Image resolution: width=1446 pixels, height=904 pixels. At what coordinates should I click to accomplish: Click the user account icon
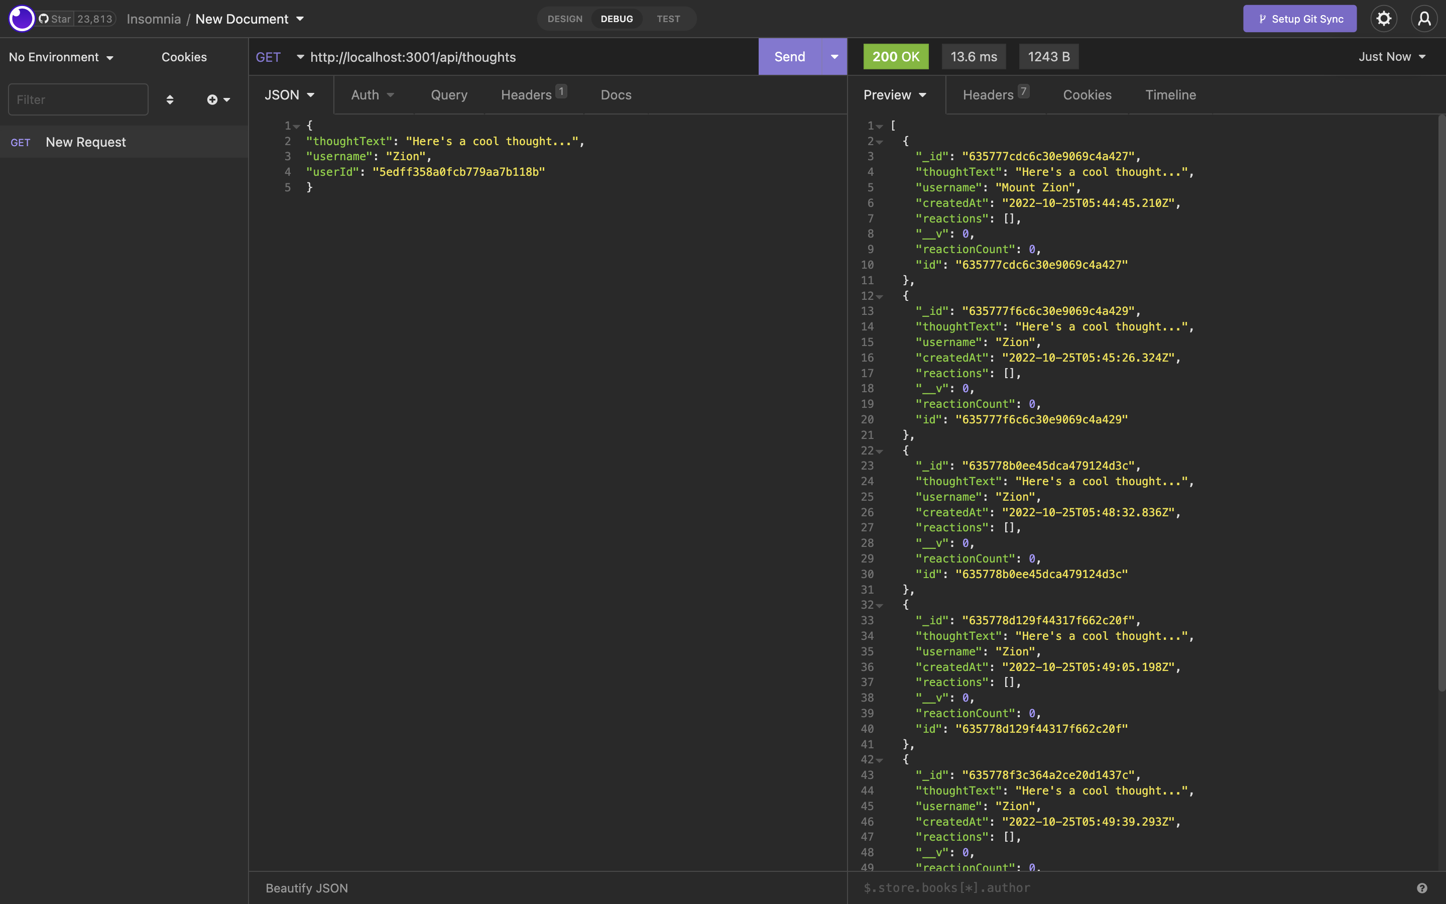1424,19
